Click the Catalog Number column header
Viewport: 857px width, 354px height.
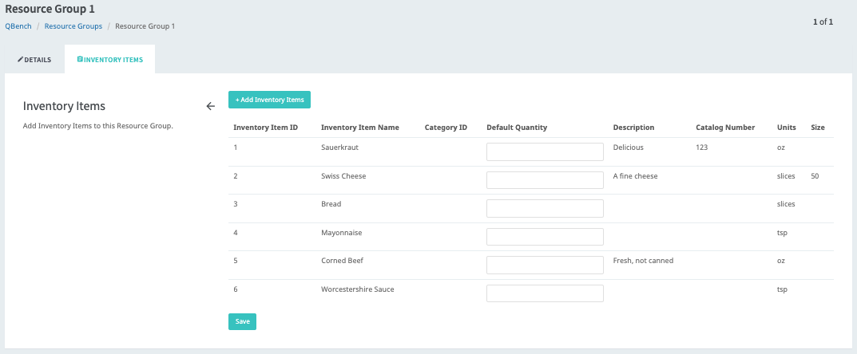(725, 128)
